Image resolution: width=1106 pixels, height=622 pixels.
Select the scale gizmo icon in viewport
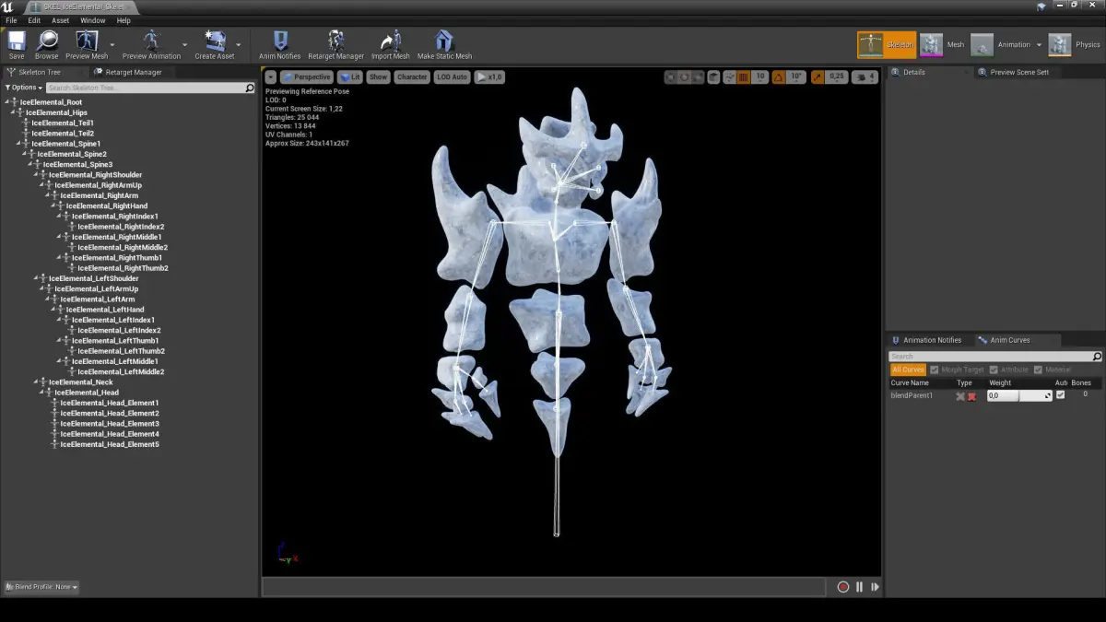tap(700, 77)
